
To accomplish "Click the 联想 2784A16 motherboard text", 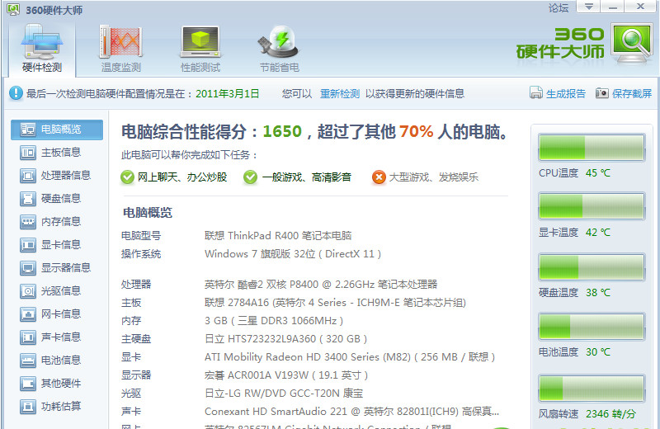I will coord(335,303).
